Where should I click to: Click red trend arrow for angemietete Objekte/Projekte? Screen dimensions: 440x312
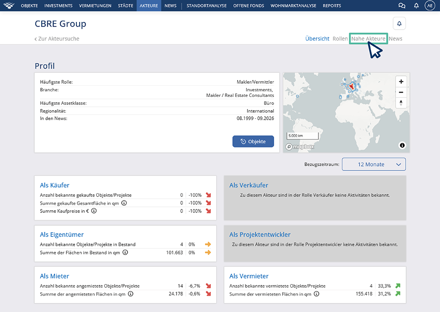coord(208,286)
